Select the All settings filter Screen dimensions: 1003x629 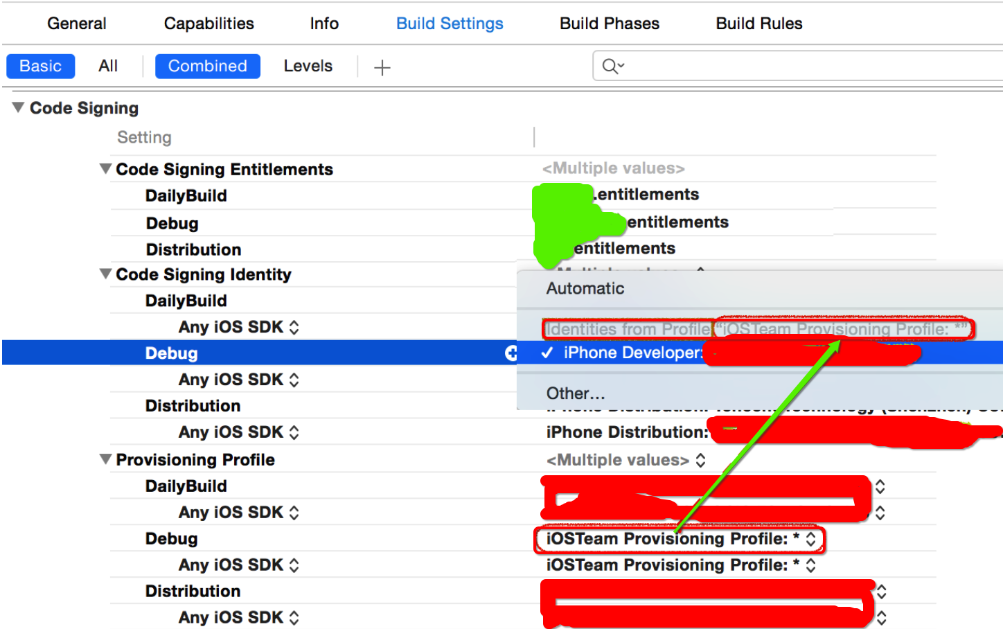click(x=108, y=66)
